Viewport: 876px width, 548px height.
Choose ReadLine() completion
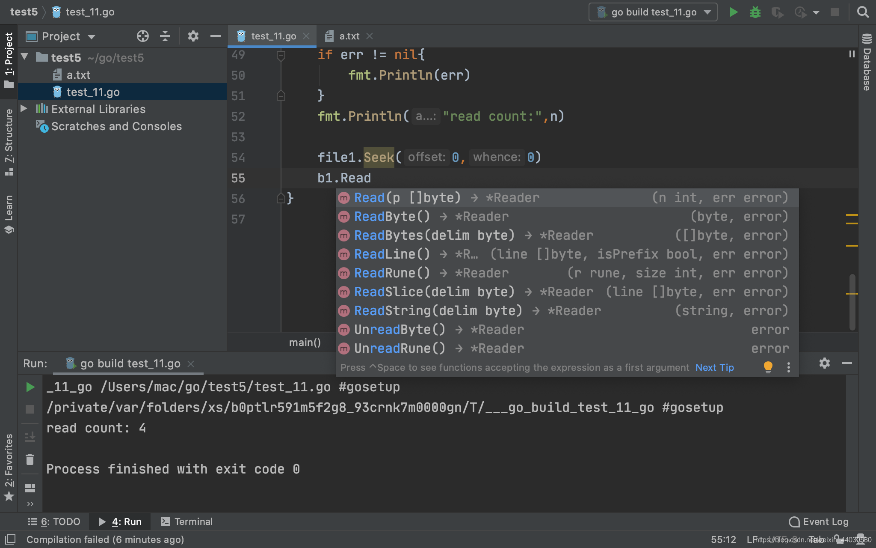[567, 254]
